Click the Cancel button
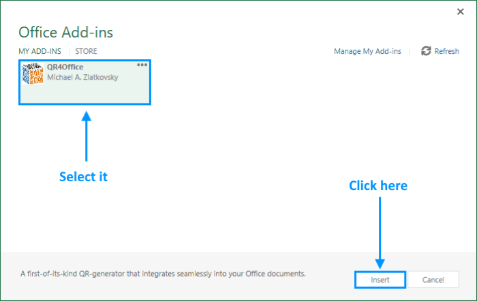The width and height of the screenshot is (477, 301). pyautogui.click(x=433, y=280)
